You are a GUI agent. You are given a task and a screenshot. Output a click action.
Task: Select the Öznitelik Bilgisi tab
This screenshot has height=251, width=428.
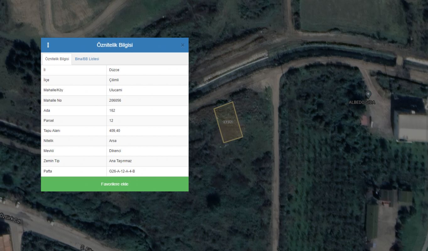[57, 59]
